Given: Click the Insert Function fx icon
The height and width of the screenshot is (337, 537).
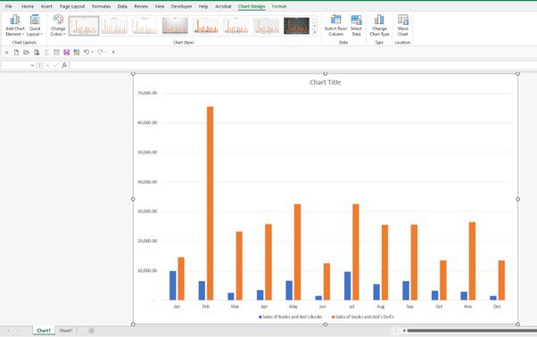Looking at the screenshot, I should [x=64, y=65].
